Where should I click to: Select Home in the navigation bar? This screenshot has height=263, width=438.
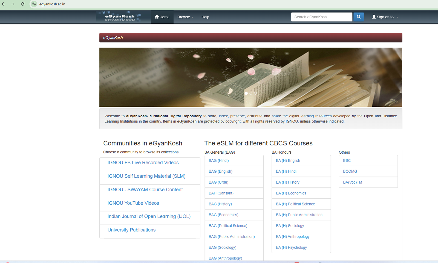(162, 17)
